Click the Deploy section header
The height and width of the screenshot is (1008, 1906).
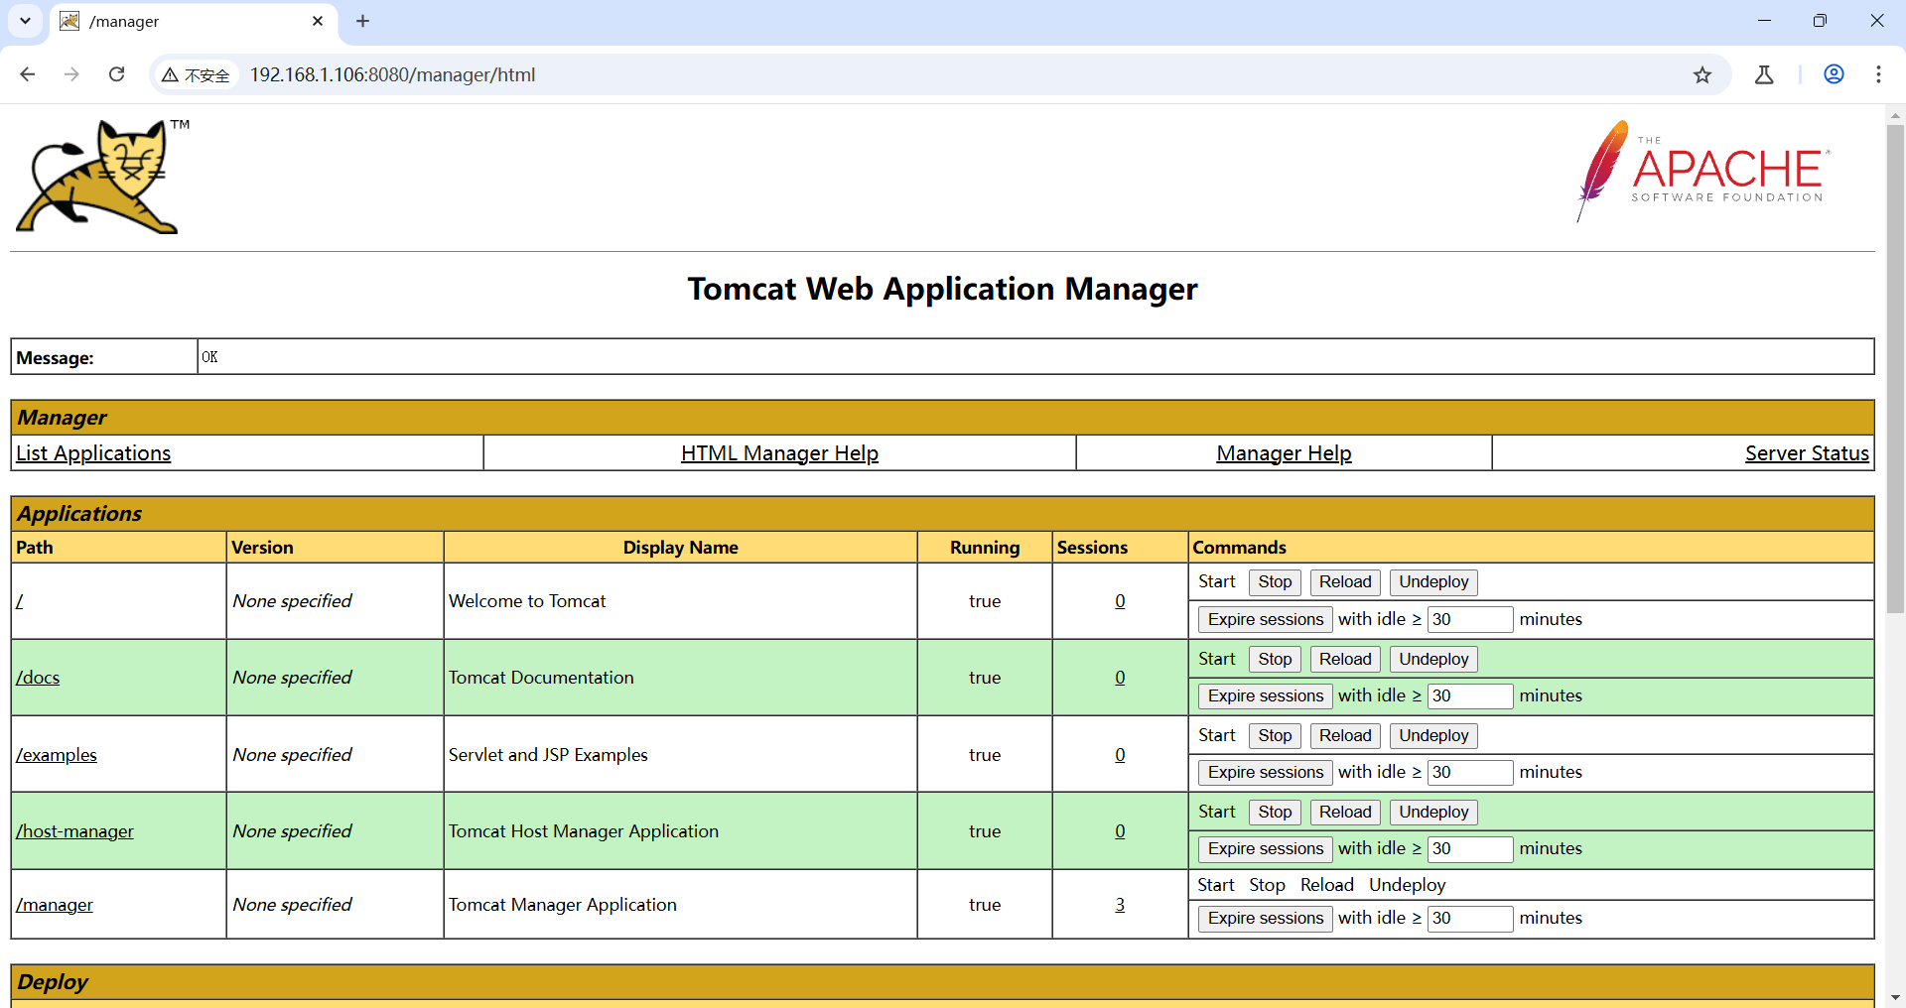tap(942, 982)
